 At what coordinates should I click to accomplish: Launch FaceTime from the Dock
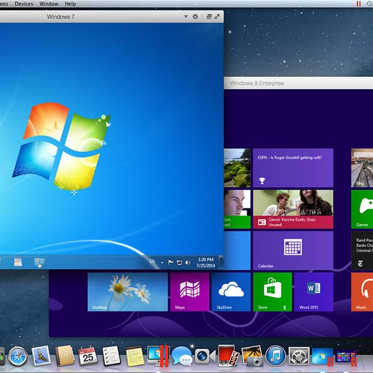(x=205, y=356)
